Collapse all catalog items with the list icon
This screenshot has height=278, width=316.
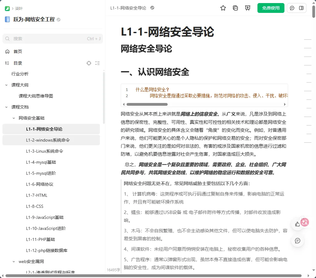point(97,63)
